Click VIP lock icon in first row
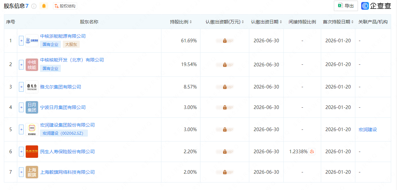Screen dimensions: 397x190 click(225, 41)
